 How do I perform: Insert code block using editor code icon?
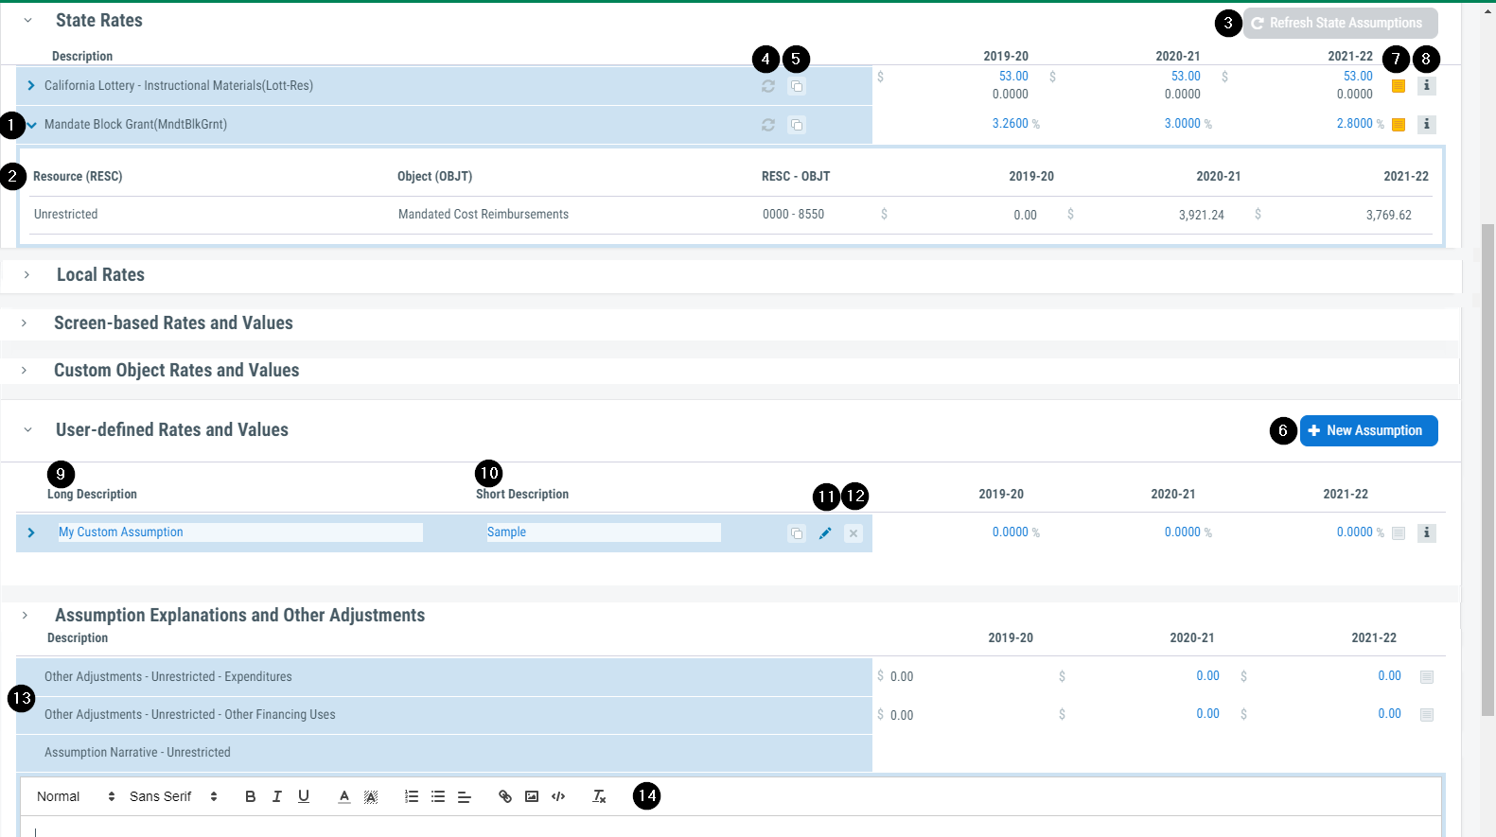click(558, 796)
